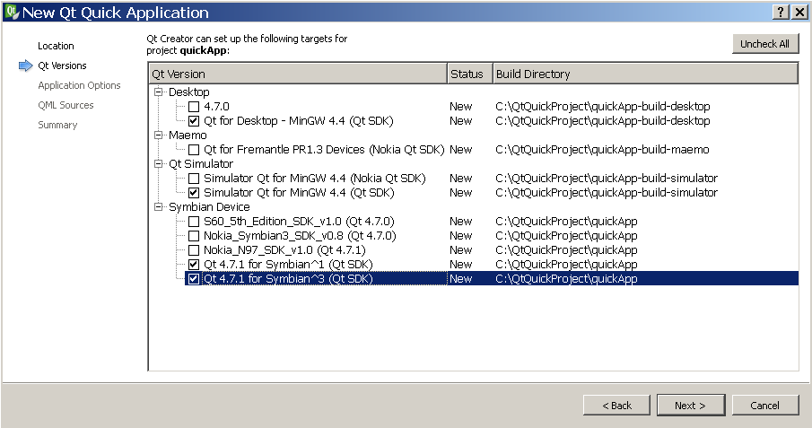
Task: Go back with the < Back button
Action: click(x=616, y=406)
